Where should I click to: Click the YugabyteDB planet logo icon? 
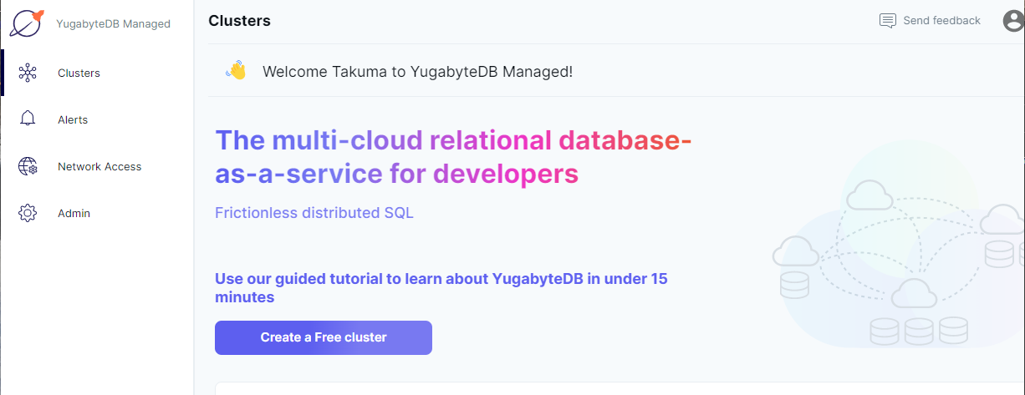(x=27, y=23)
